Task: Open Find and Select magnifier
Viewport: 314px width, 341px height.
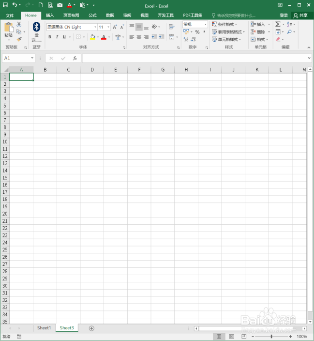Action: 289,32
